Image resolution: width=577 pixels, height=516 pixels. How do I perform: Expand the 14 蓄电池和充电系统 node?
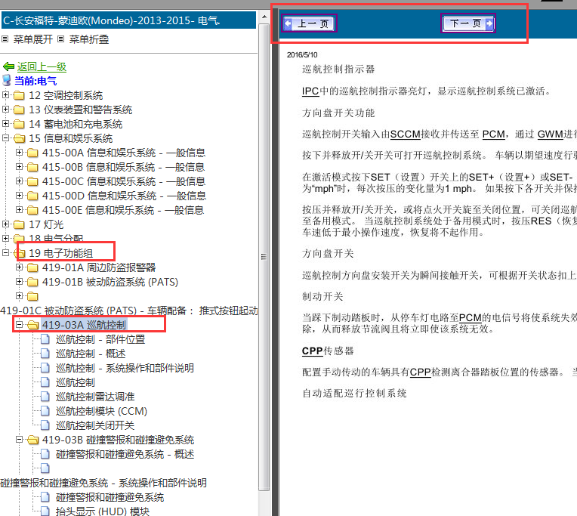click(x=5, y=124)
